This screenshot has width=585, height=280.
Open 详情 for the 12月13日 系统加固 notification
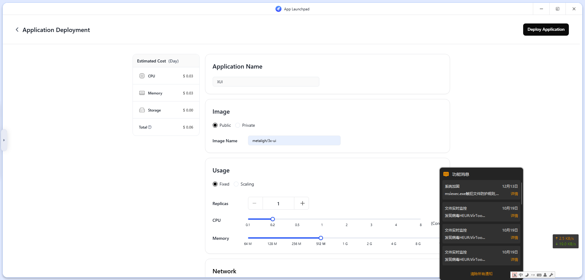(514, 194)
